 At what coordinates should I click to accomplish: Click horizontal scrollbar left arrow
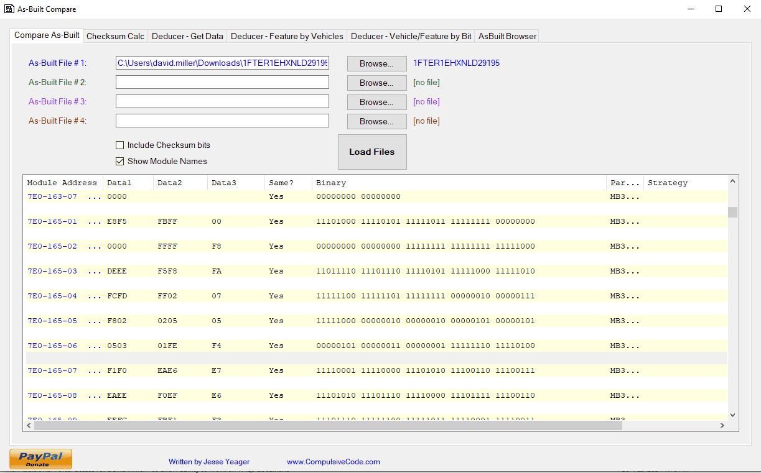tap(29, 426)
